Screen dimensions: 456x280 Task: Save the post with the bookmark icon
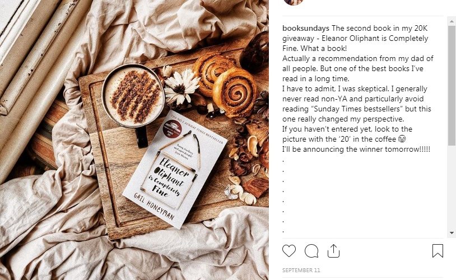pyautogui.click(x=438, y=251)
